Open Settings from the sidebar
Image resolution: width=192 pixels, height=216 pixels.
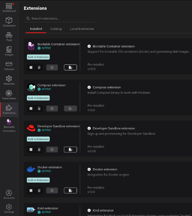[x=9, y=209]
